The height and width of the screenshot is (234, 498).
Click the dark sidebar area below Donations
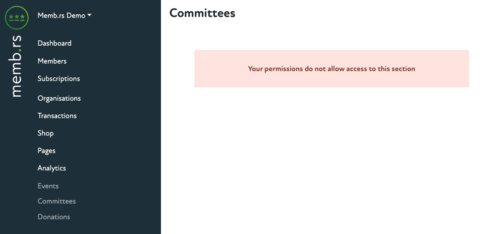tap(80, 228)
